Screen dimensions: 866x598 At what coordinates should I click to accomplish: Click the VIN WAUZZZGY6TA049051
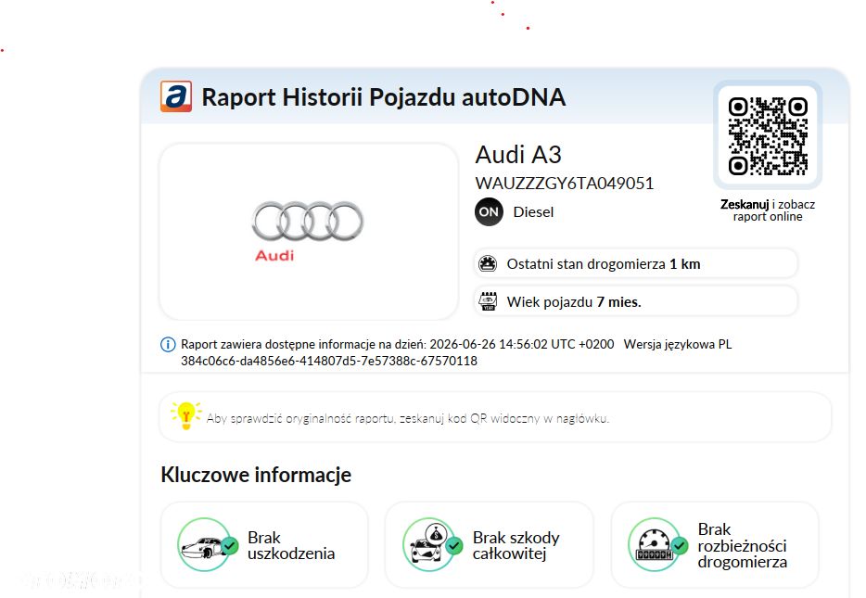(x=565, y=184)
